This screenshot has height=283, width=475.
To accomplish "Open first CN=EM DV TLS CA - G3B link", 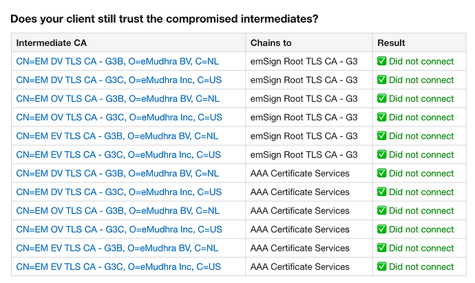I will click(118, 61).
